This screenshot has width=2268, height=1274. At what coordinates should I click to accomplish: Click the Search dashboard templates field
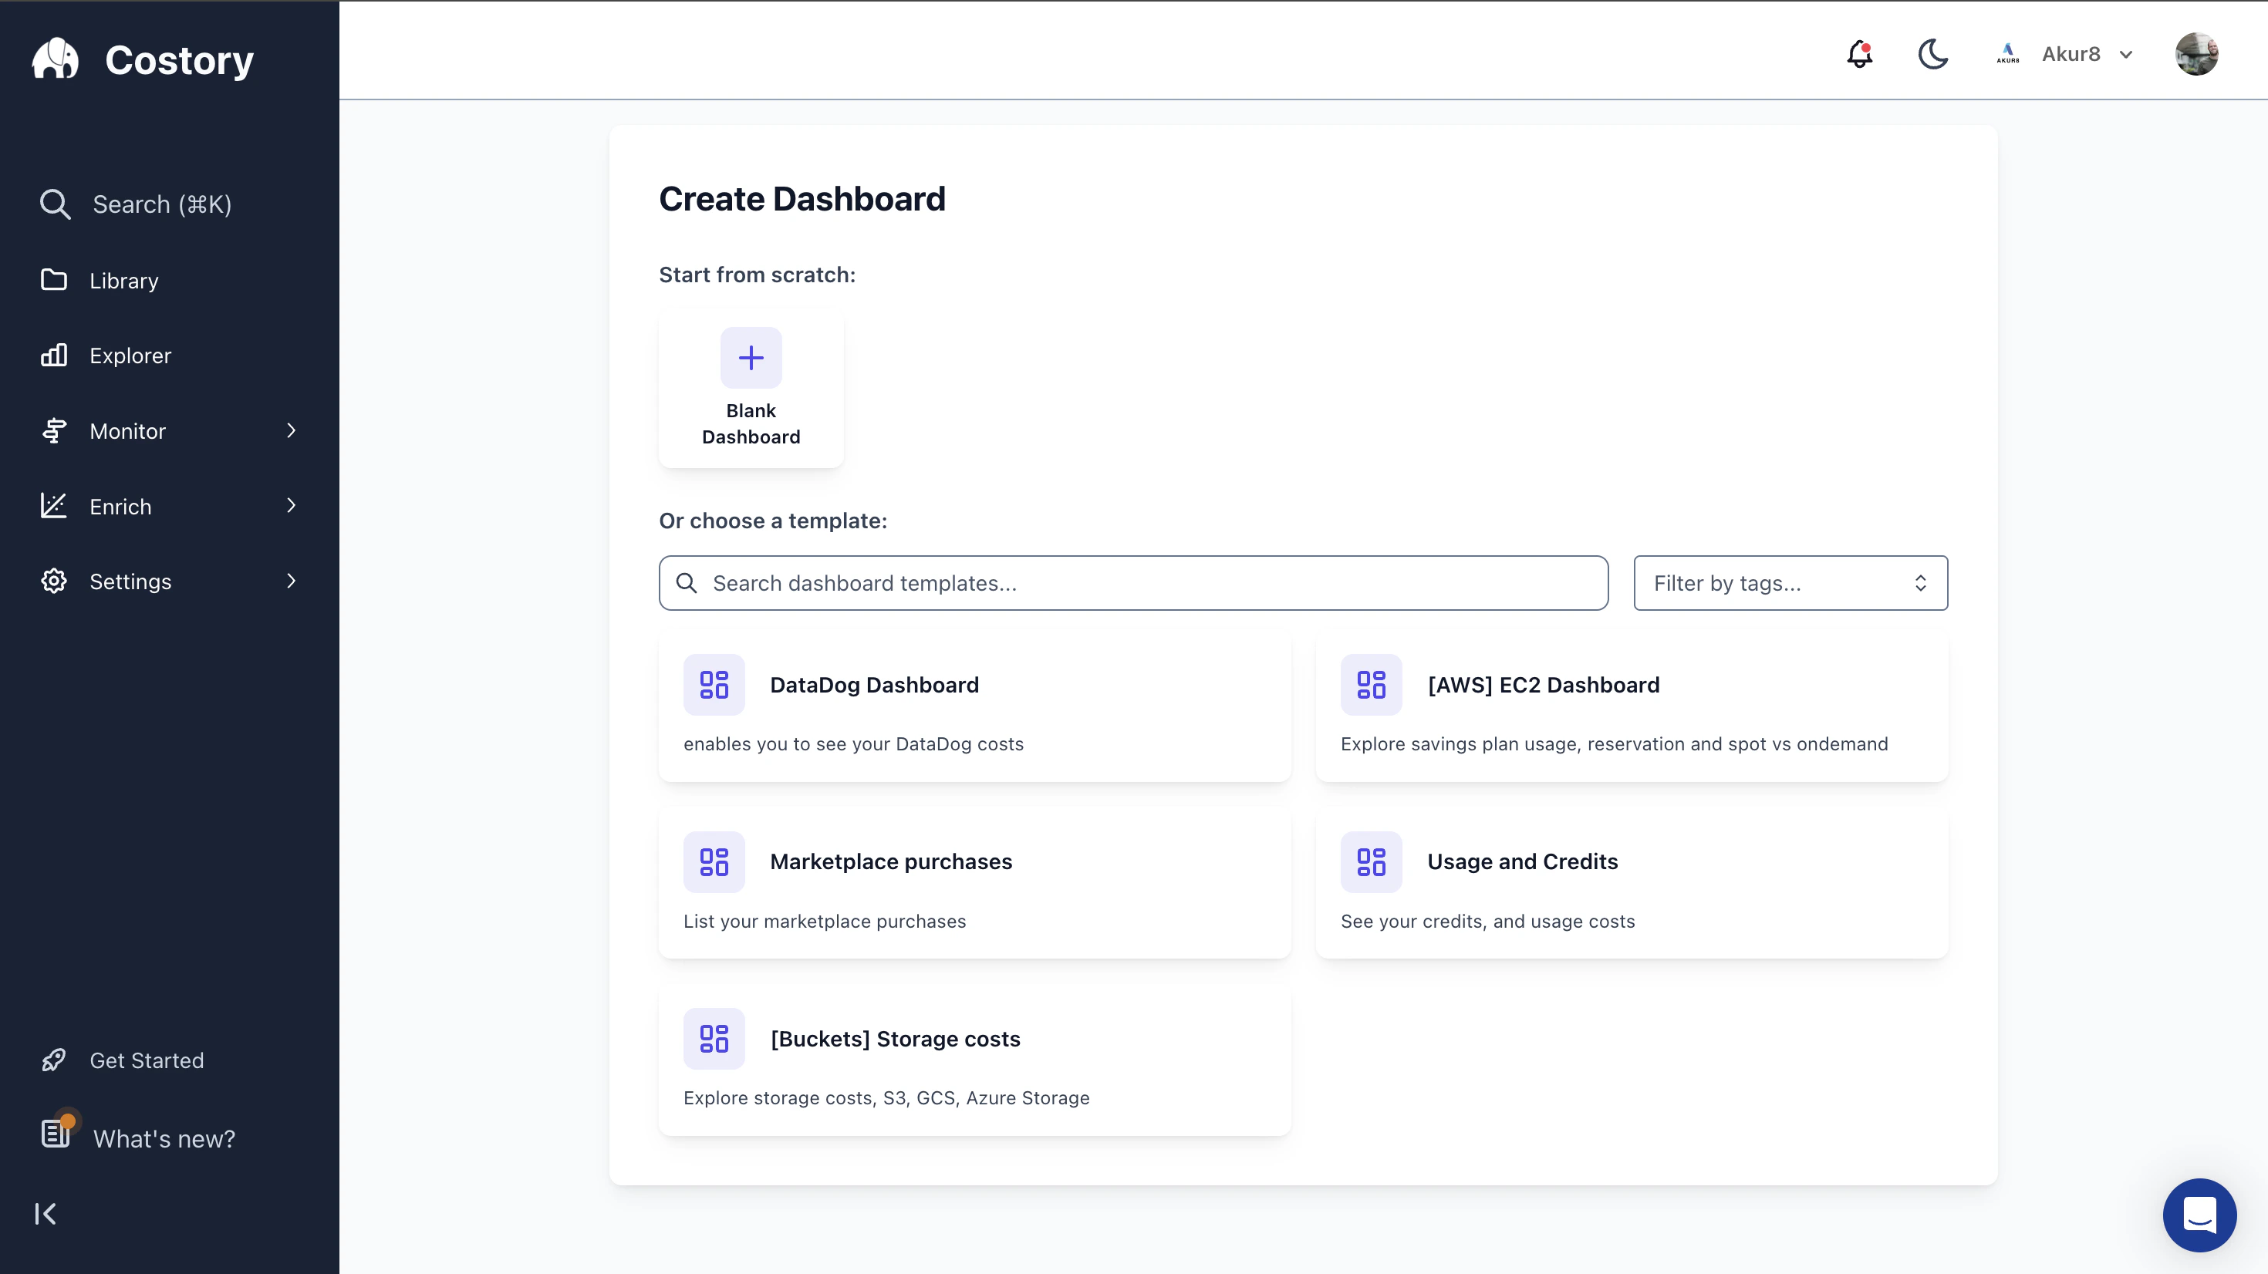pos(1132,582)
